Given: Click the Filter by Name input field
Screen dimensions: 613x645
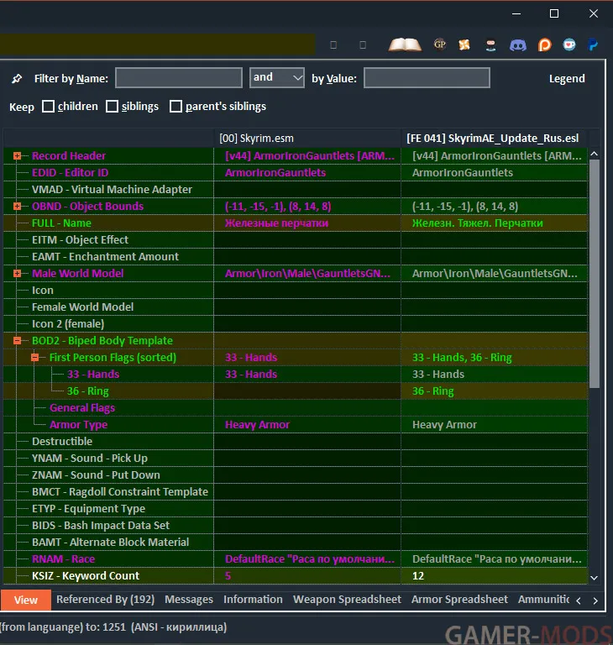Looking at the screenshot, I should (x=179, y=78).
